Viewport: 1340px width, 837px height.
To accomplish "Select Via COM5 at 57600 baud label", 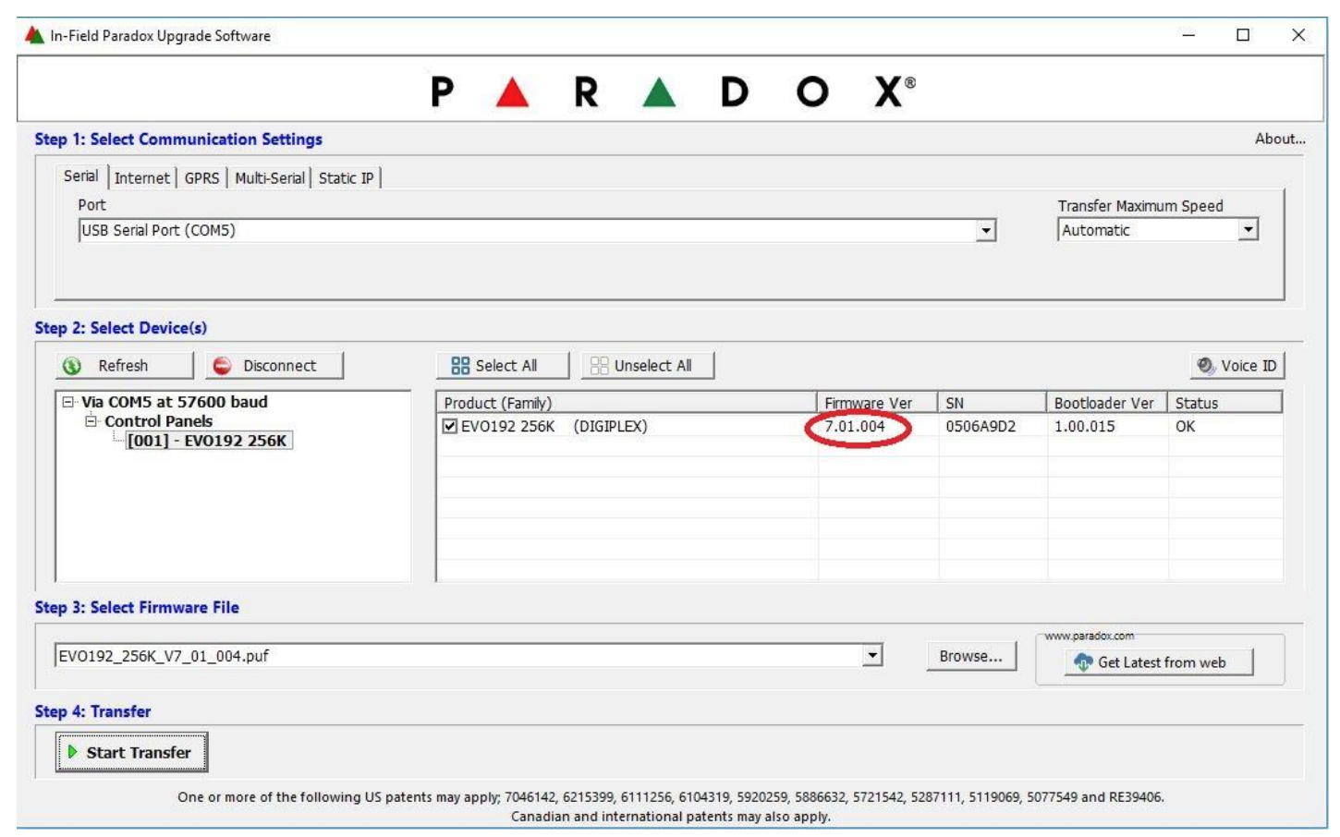I will pyautogui.click(x=174, y=402).
